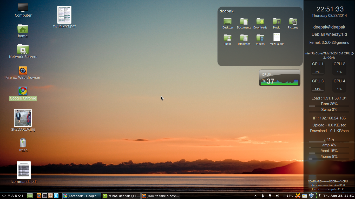Open Music folder in deepak widget
The height and width of the screenshot is (199, 355).
click(277, 24)
